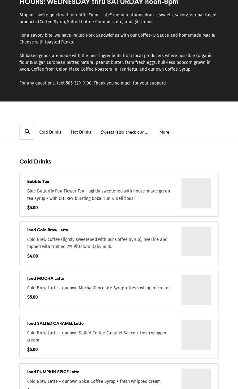
Task: Click the Iced MOCHA Latte image placeholder
Action: 196,290
